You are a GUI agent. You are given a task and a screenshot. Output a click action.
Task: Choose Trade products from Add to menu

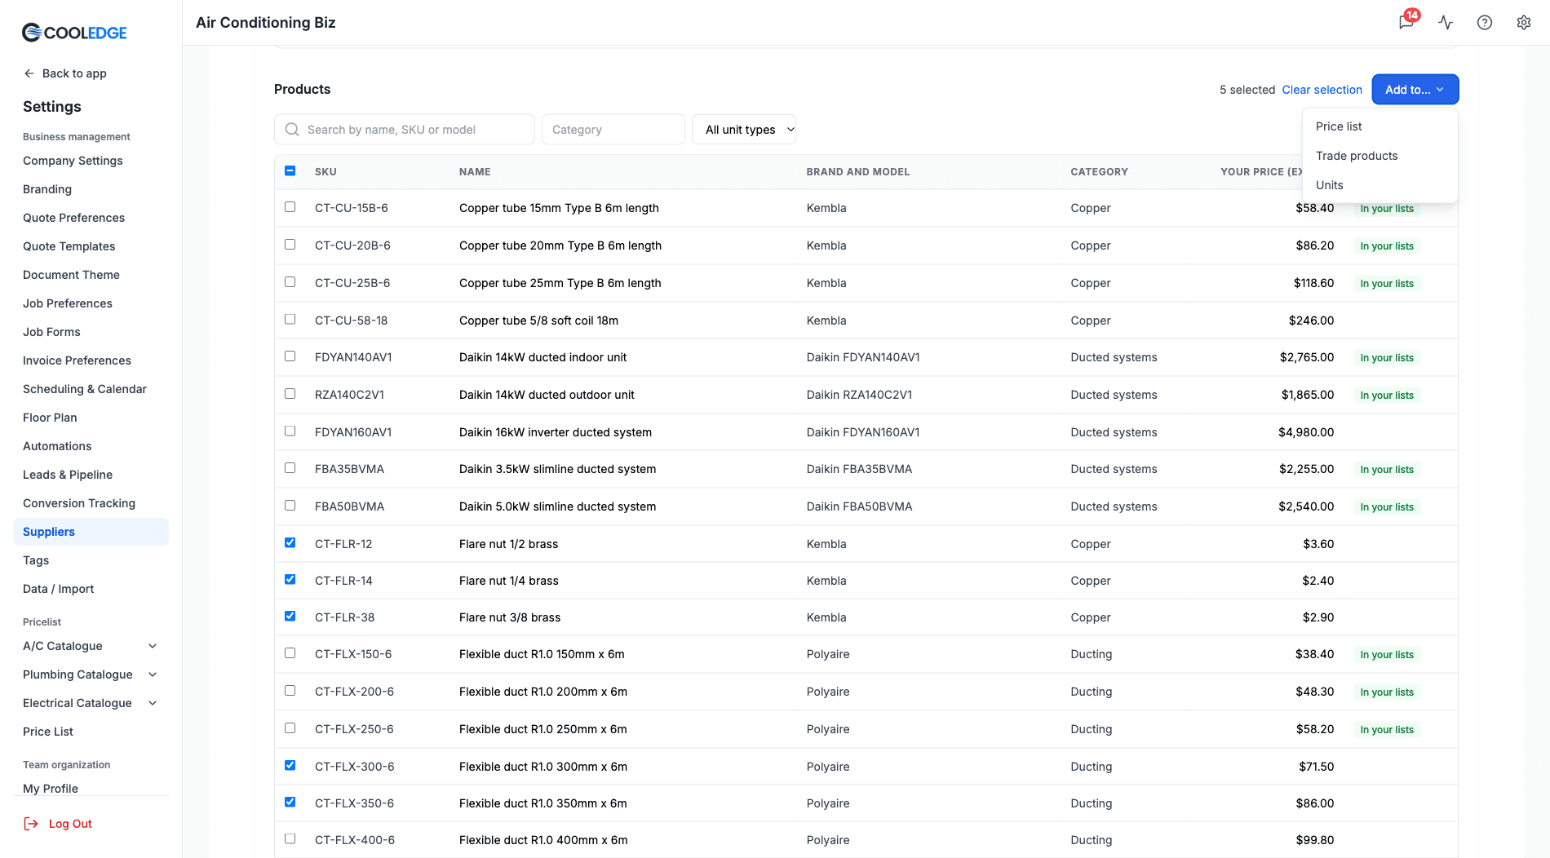(1380, 156)
